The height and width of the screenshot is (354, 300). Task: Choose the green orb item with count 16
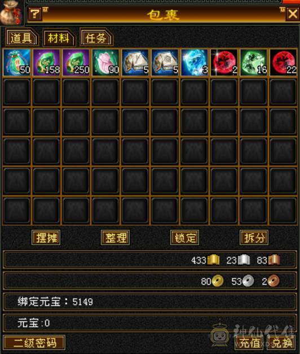(254, 63)
